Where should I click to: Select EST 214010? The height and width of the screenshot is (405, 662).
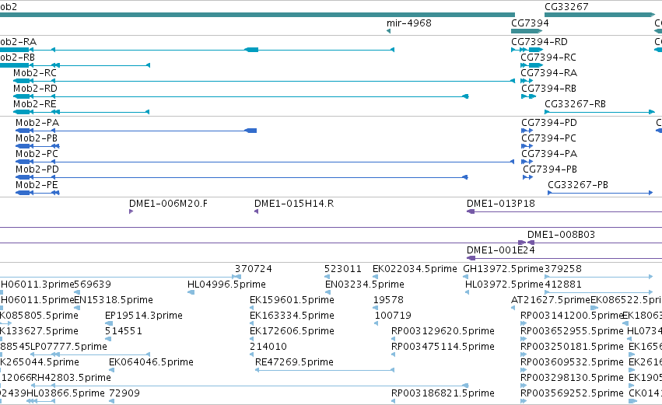(x=268, y=347)
